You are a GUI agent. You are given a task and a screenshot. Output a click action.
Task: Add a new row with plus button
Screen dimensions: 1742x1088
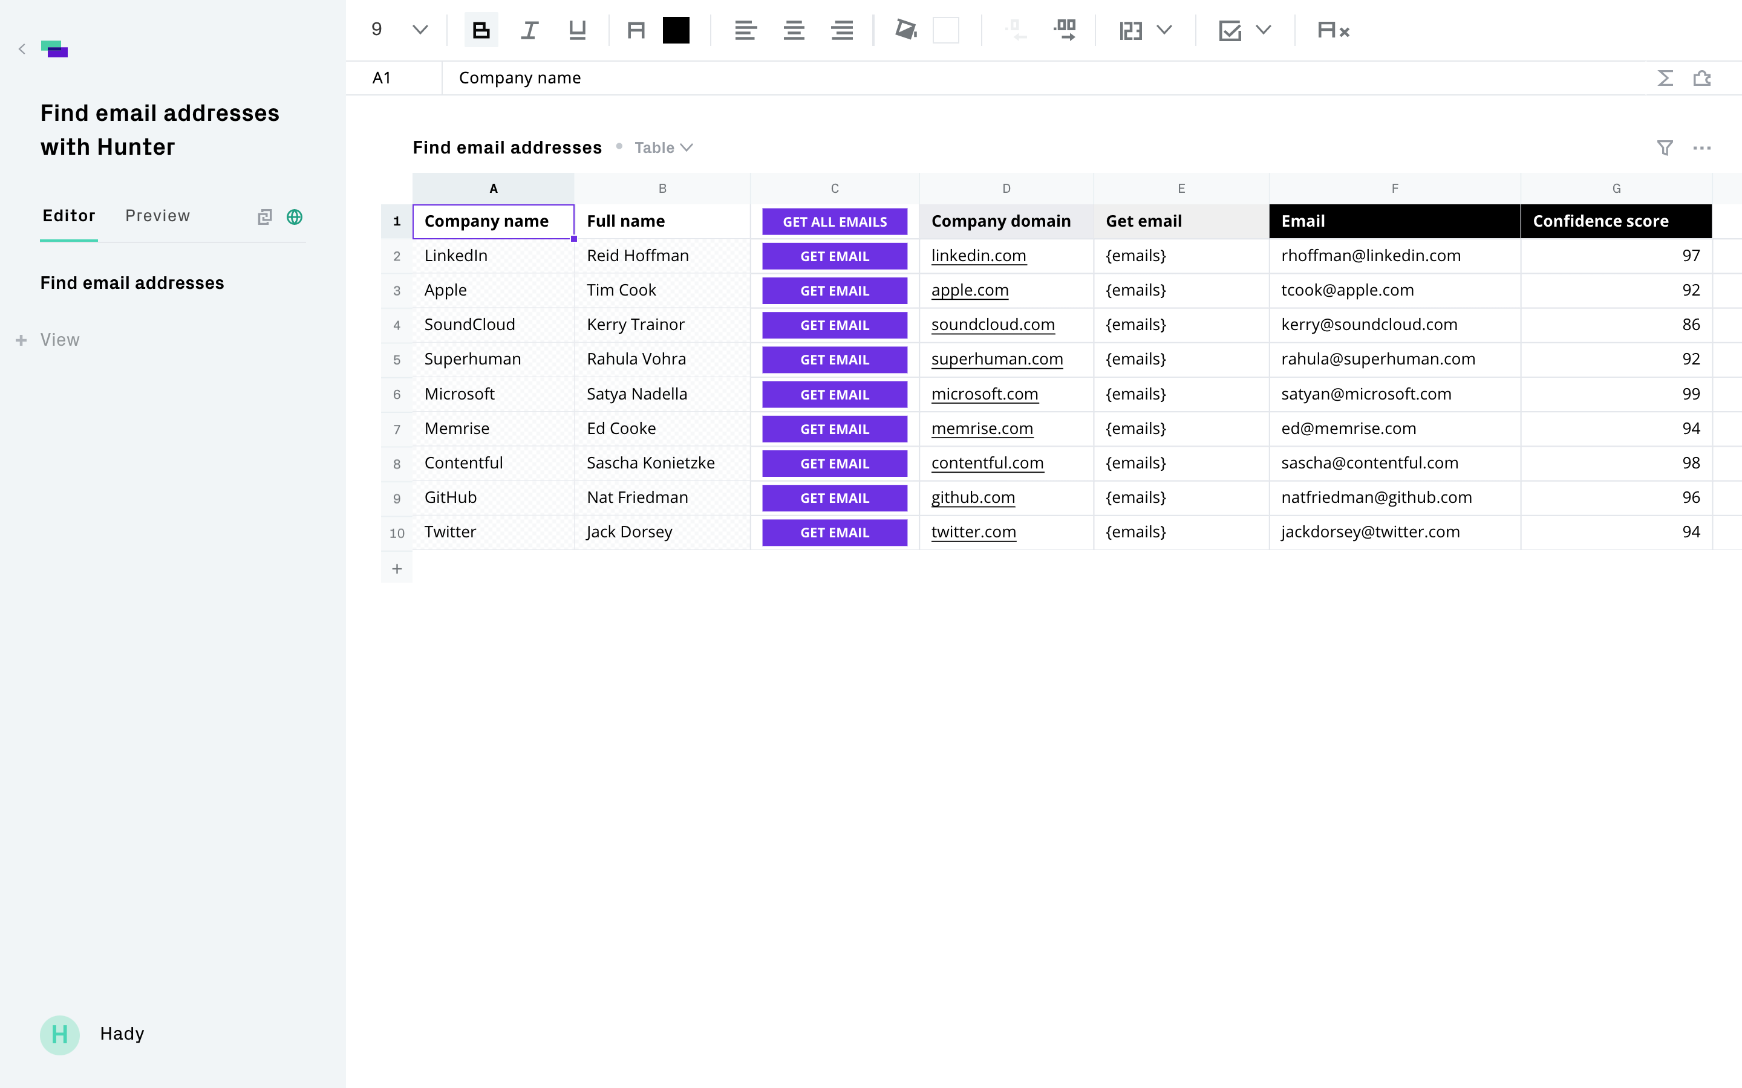click(397, 568)
